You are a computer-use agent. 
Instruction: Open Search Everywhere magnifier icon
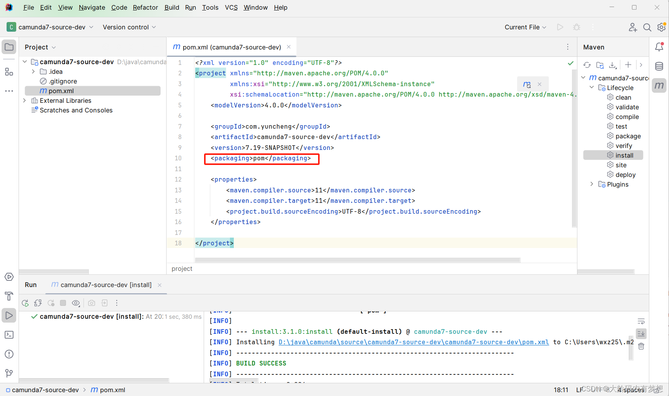[647, 27]
